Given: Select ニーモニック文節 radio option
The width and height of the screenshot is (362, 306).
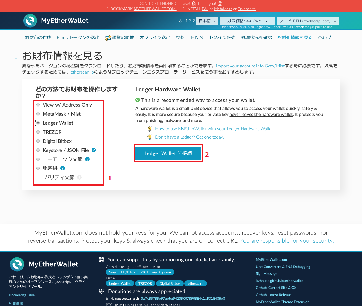Looking at the screenshot, I should [x=38, y=159].
